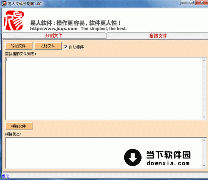
Task: Switch to the 分割文件 tab
Action: 54,35
